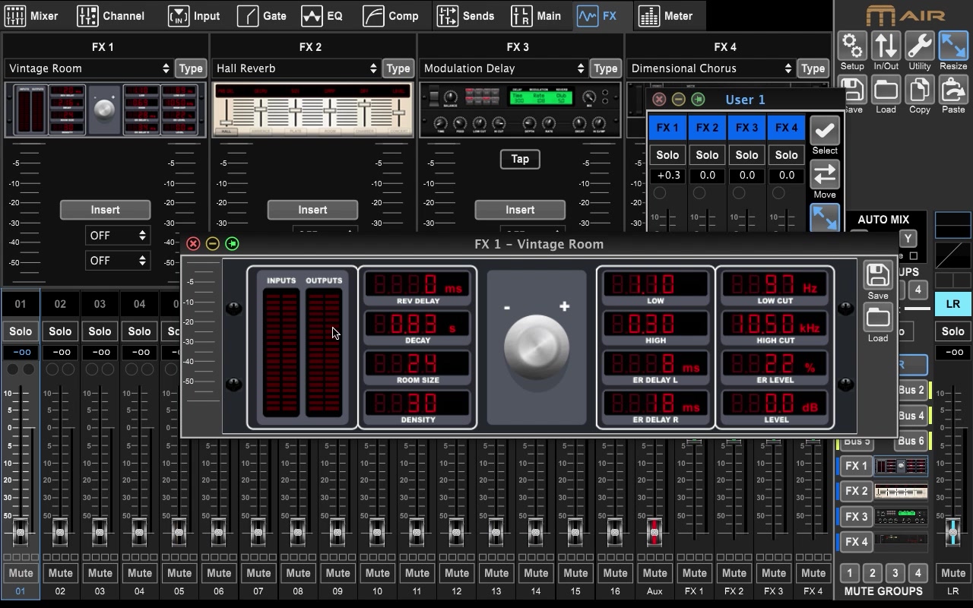Image resolution: width=973 pixels, height=608 pixels.
Task: Click the Copy documents icon
Action: (919, 90)
